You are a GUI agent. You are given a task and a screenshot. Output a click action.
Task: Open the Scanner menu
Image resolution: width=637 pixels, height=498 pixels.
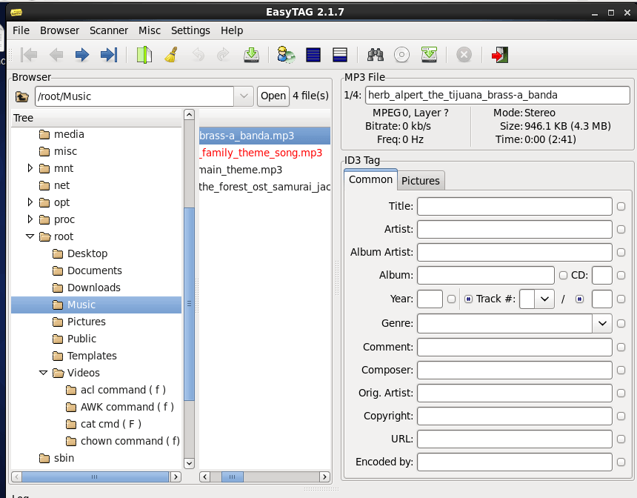[x=108, y=30]
